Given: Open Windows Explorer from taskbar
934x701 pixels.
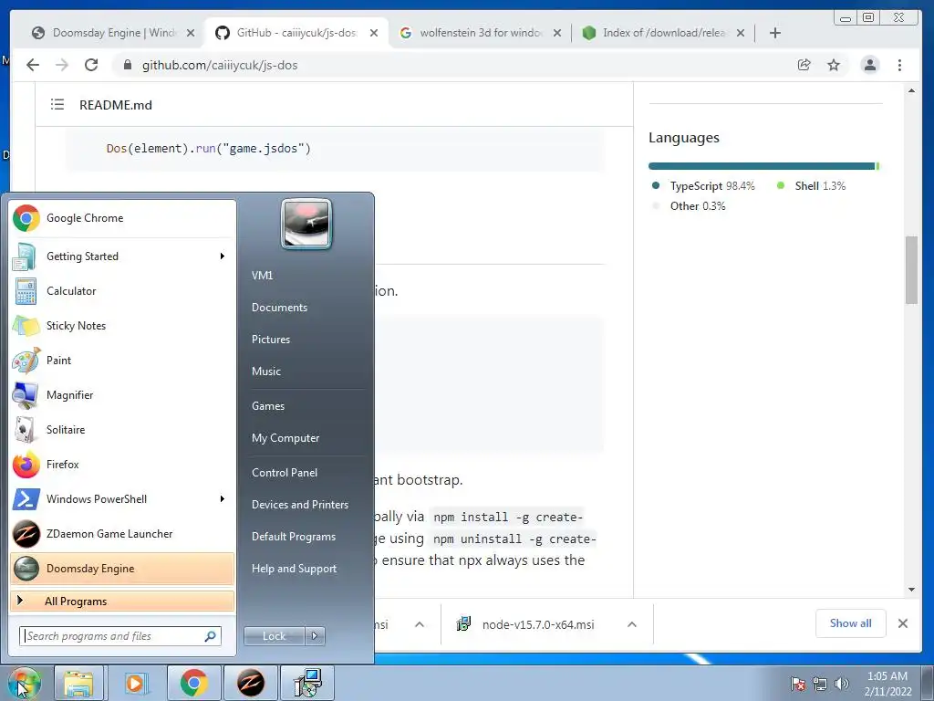Looking at the screenshot, I should tap(78, 683).
